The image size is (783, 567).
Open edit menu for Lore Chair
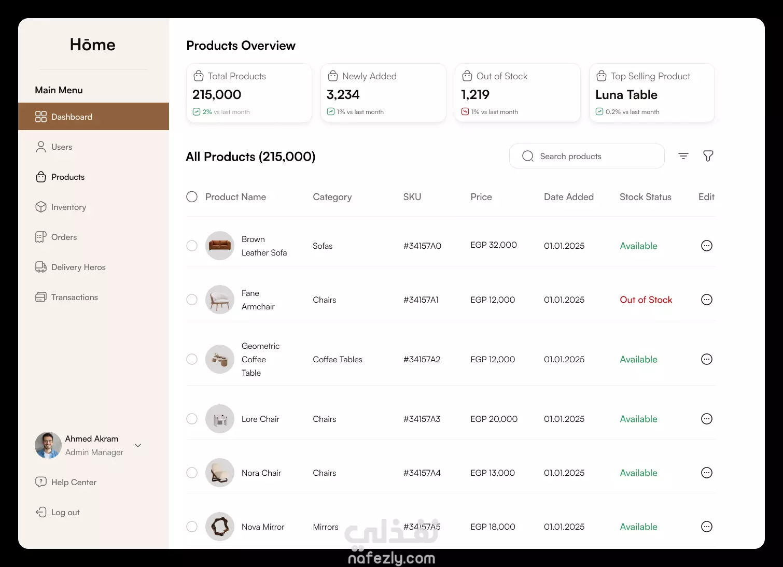707,419
